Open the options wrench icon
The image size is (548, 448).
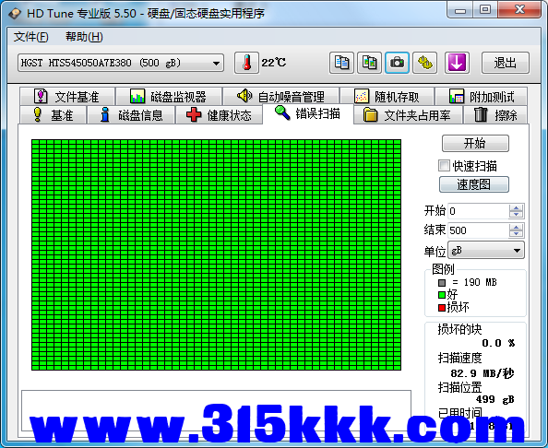point(424,63)
